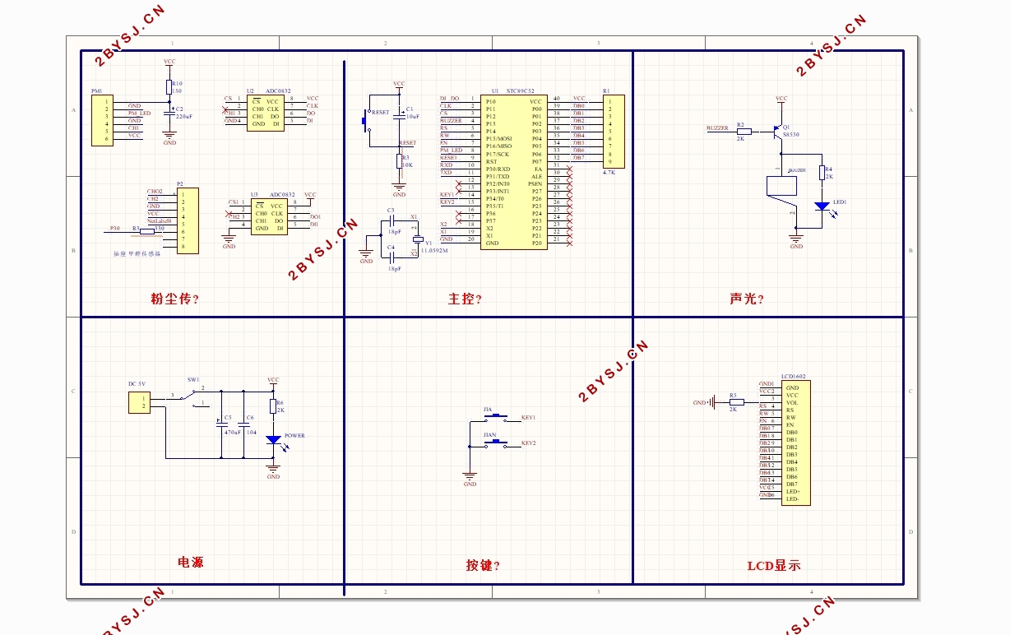Click the R1 4.7K resistor pack
The image size is (1010, 635).
(x=614, y=132)
